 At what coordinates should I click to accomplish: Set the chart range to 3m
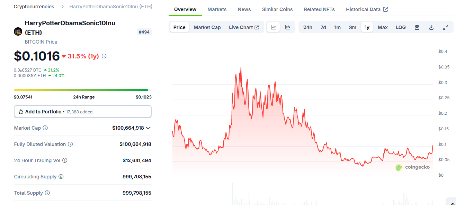[x=352, y=27]
